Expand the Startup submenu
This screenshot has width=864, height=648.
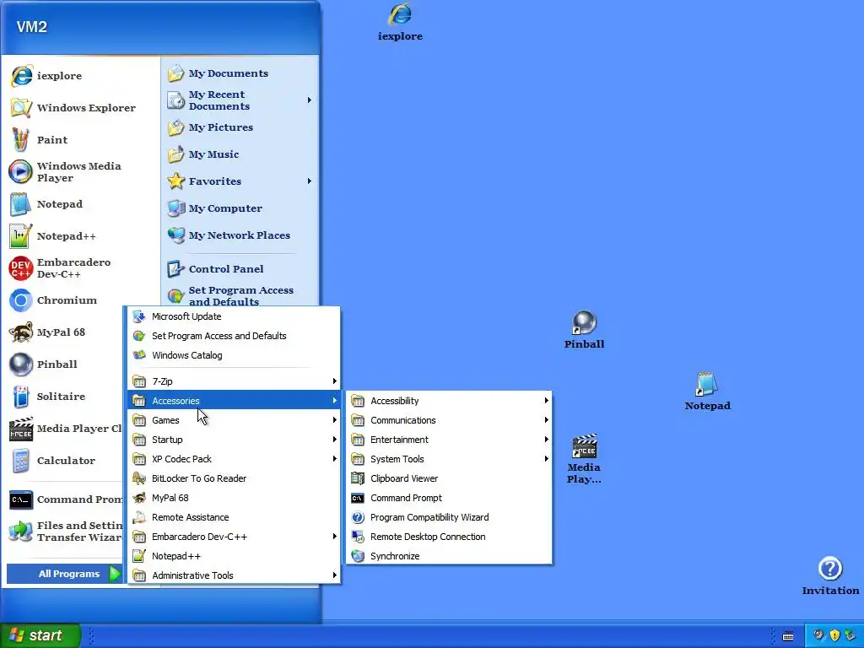(235, 439)
